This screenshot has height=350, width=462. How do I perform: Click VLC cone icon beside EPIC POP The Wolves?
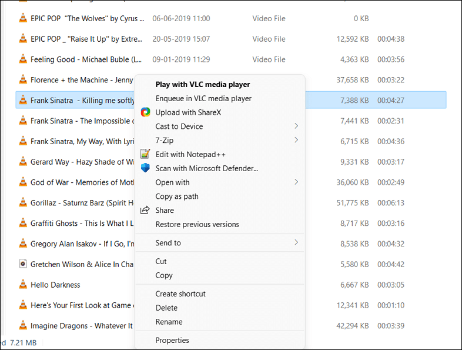click(x=23, y=18)
